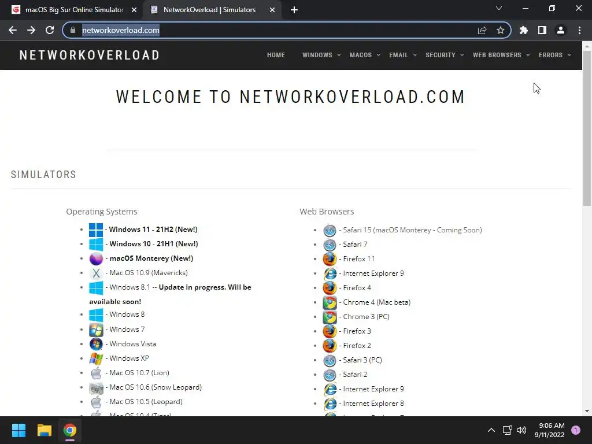Open the tab search chevron in title bar
Image resolution: width=592 pixels, height=444 pixels.
pos(499,8)
